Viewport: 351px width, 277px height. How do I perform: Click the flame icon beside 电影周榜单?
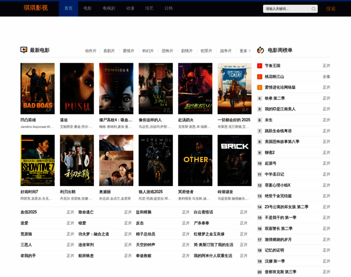(260, 50)
